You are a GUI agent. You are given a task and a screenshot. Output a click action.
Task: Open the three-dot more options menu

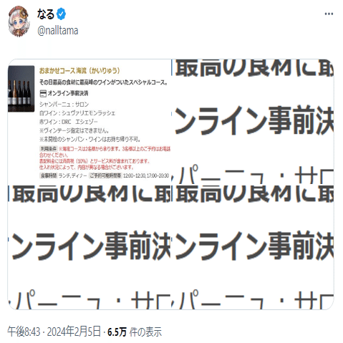[x=329, y=14]
